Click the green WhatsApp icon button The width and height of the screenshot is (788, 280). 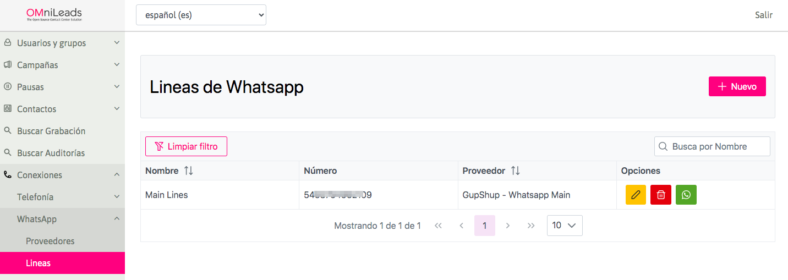[x=686, y=195]
